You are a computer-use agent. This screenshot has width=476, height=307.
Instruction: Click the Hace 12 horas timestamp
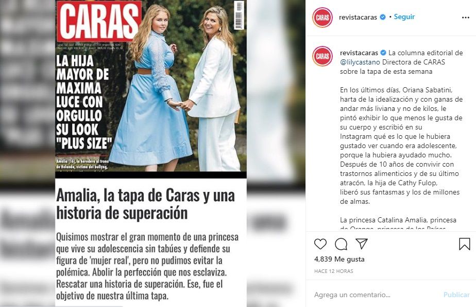pyautogui.click(x=334, y=271)
